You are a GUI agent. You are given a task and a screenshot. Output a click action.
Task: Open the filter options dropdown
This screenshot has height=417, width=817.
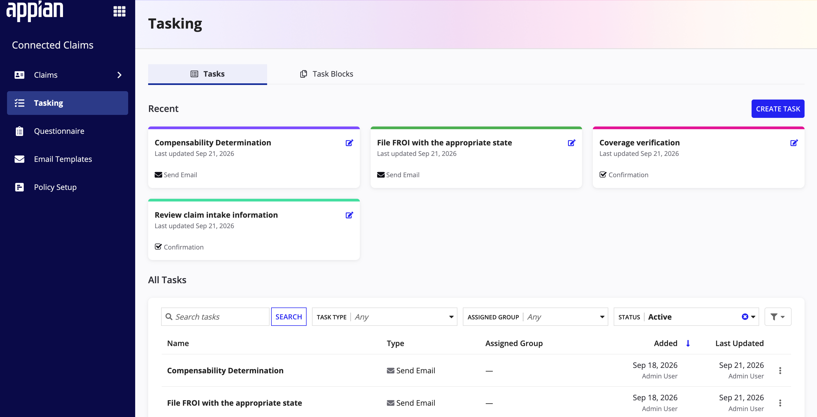pyautogui.click(x=778, y=317)
